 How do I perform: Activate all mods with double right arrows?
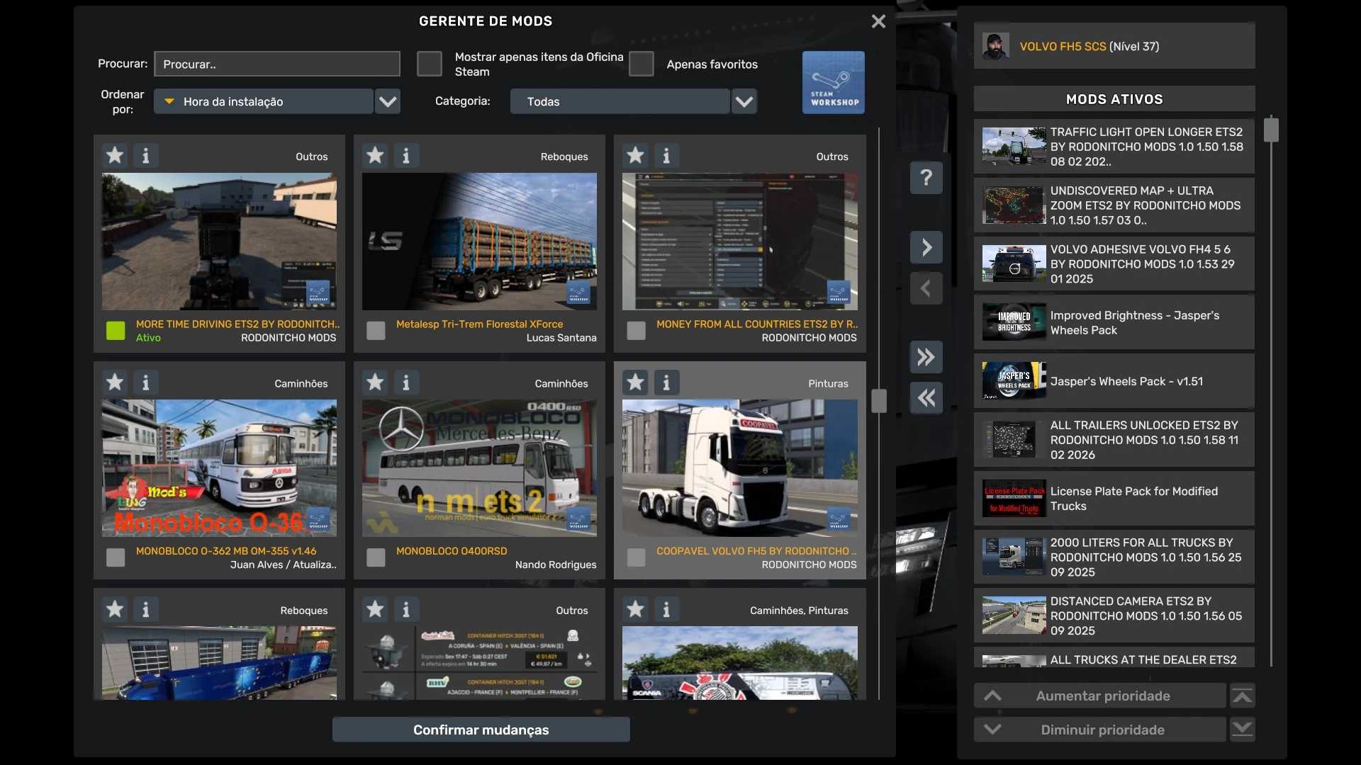click(x=926, y=357)
